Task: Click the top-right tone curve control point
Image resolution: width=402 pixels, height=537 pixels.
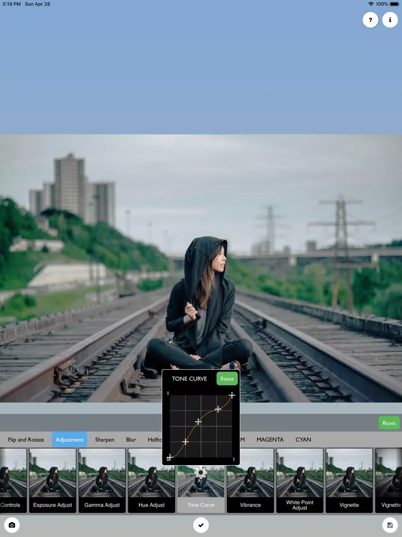Action: [232, 396]
